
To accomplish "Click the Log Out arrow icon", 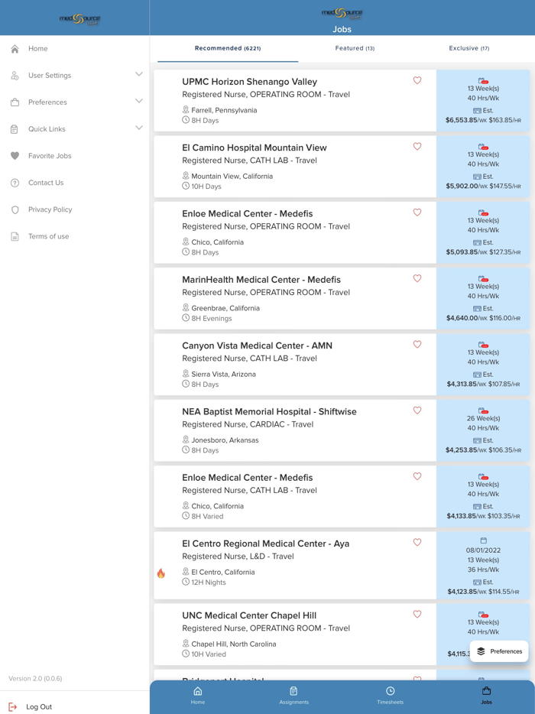I will (13, 706).
